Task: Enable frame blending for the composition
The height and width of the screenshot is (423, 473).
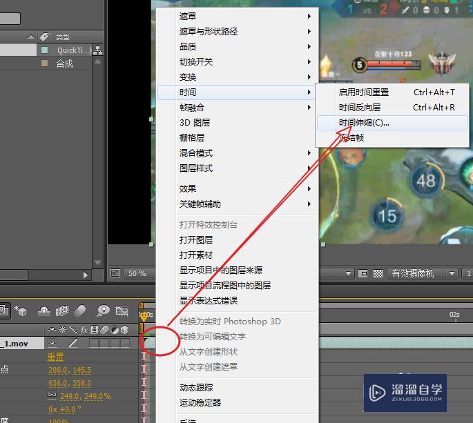Action: click(x=62, y=311)
